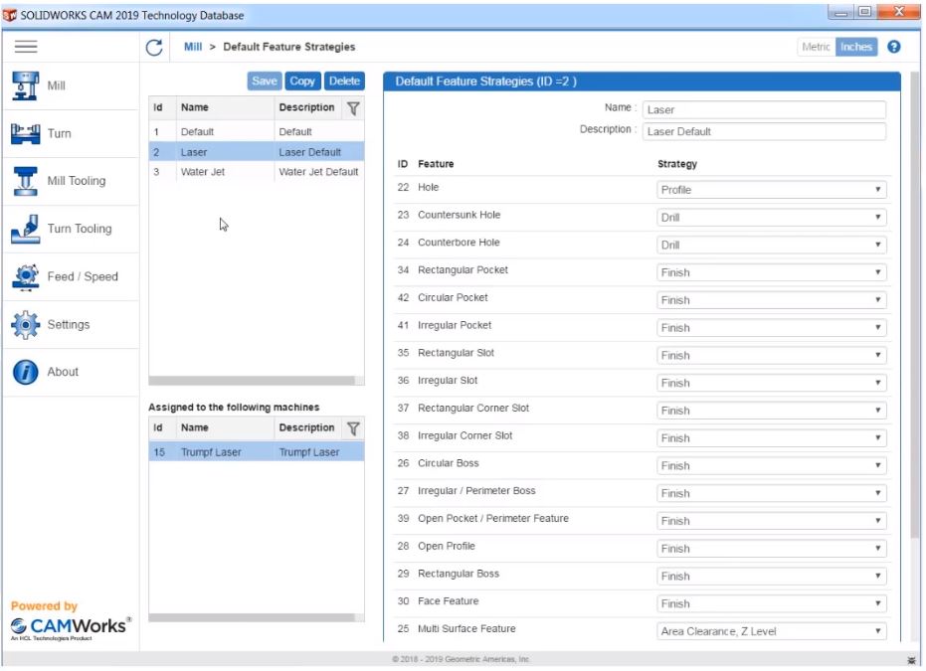926x671 pixels.
Task: Open the Rectangular Slot strategy dropdown
Action: pyautogui.click(x=773, y=356)
